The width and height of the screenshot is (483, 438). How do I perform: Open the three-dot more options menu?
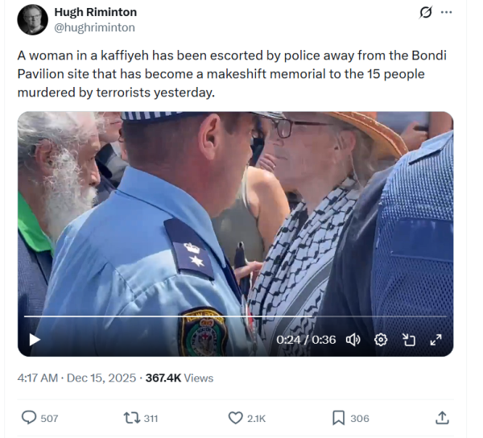(446, 12)
